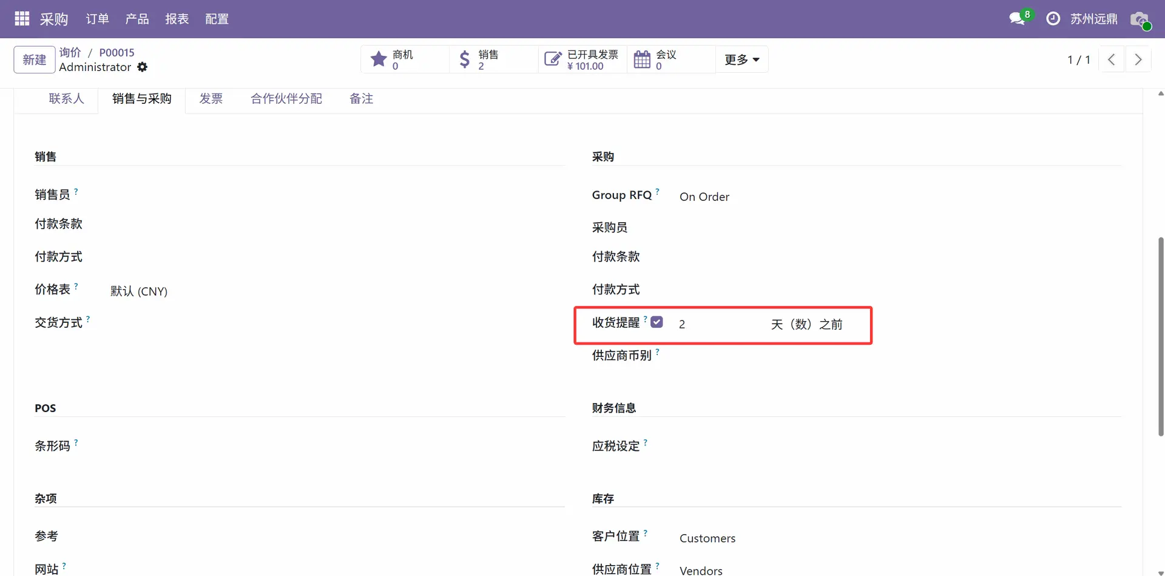Expand the 更多 dropdown
1165x576 pixels.
pos(741,59)
